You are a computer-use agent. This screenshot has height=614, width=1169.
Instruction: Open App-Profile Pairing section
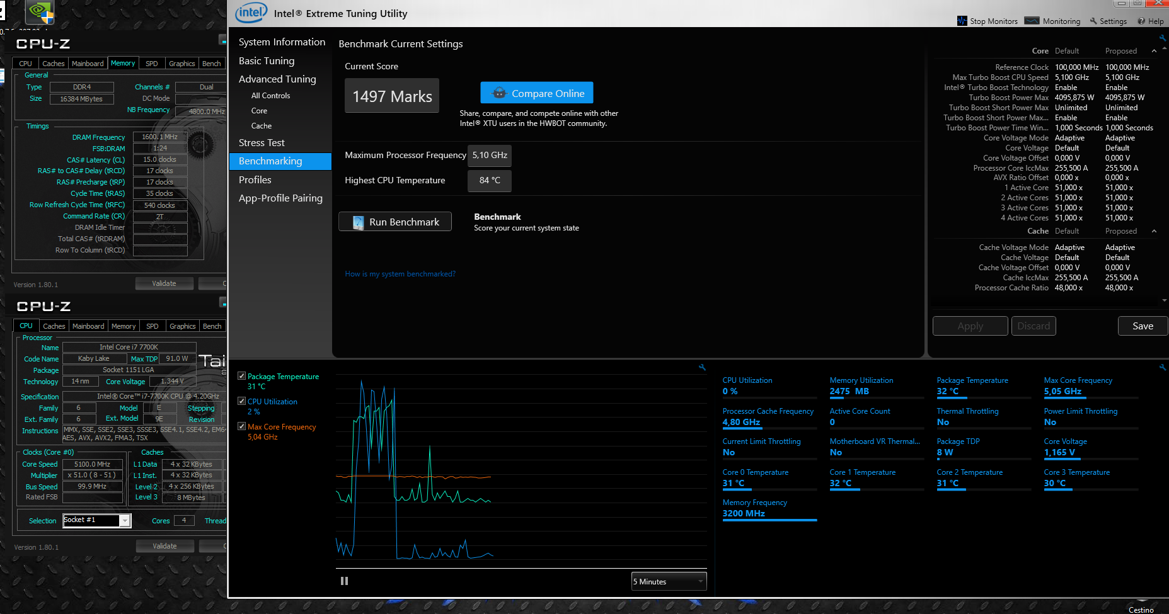[280, 198]
